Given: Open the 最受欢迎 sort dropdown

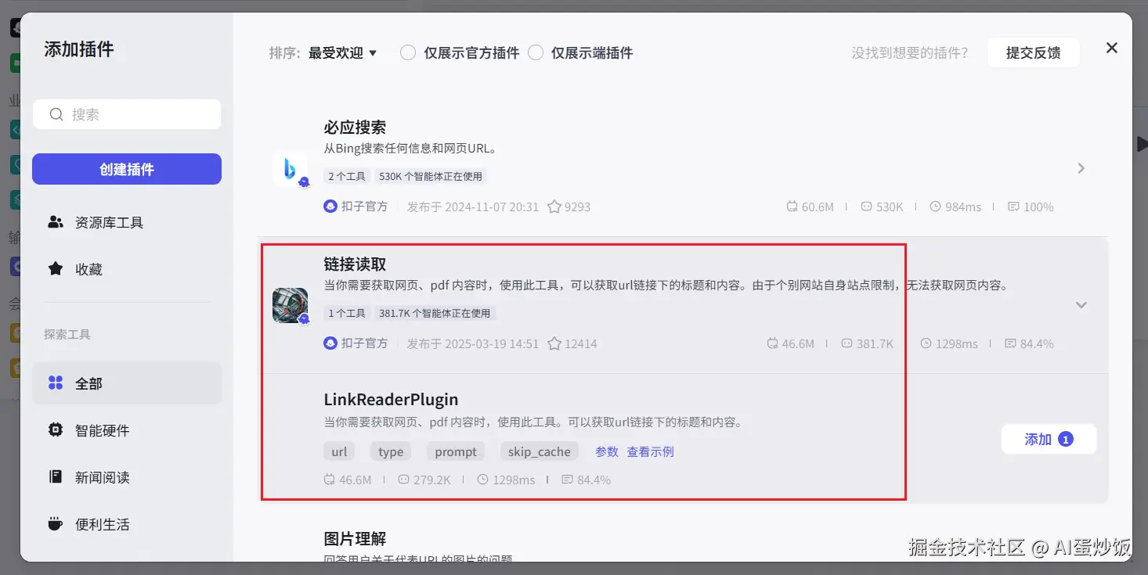Looking at the screenshot, I should (342, 52).
